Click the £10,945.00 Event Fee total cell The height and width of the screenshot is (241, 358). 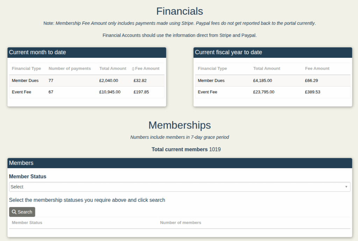click(110, 92)
